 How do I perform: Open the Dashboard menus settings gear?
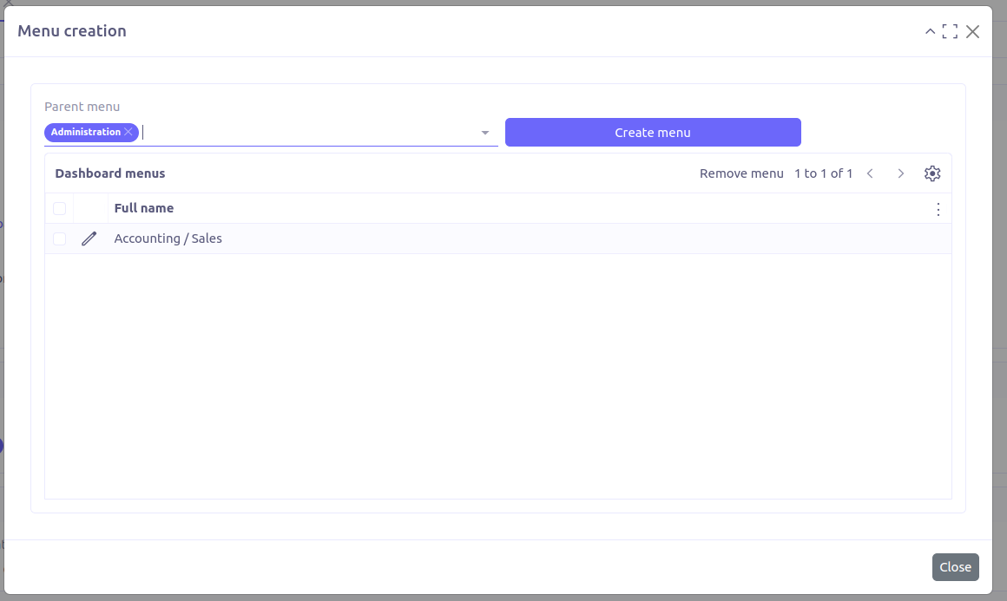click(932, 173)
